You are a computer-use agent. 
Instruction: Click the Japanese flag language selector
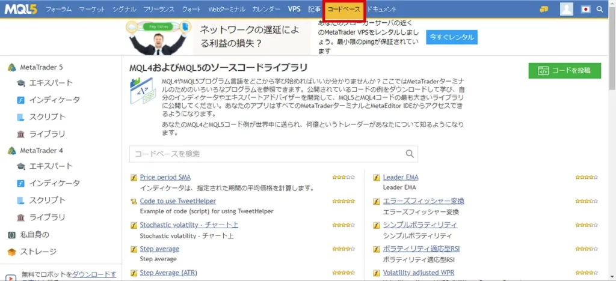(x=585, y=10)
